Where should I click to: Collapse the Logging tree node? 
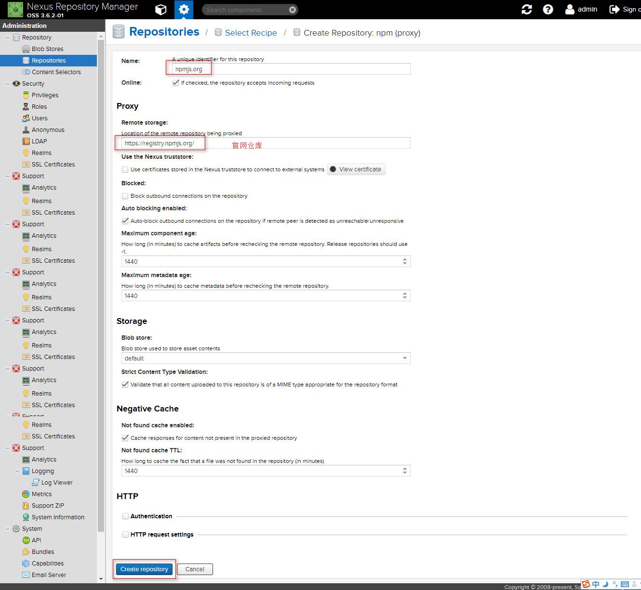point(17,471)
